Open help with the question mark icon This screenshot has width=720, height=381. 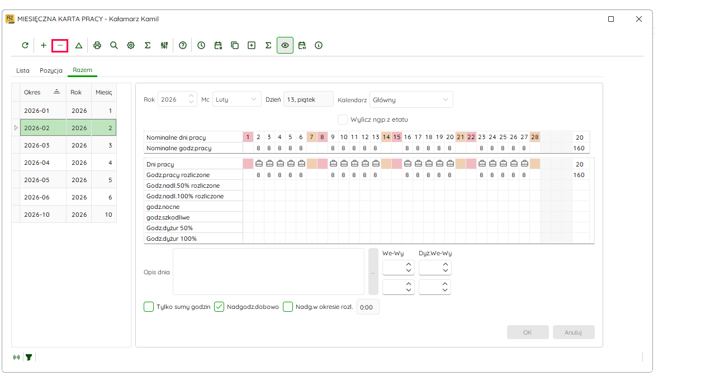click(183, 45)
